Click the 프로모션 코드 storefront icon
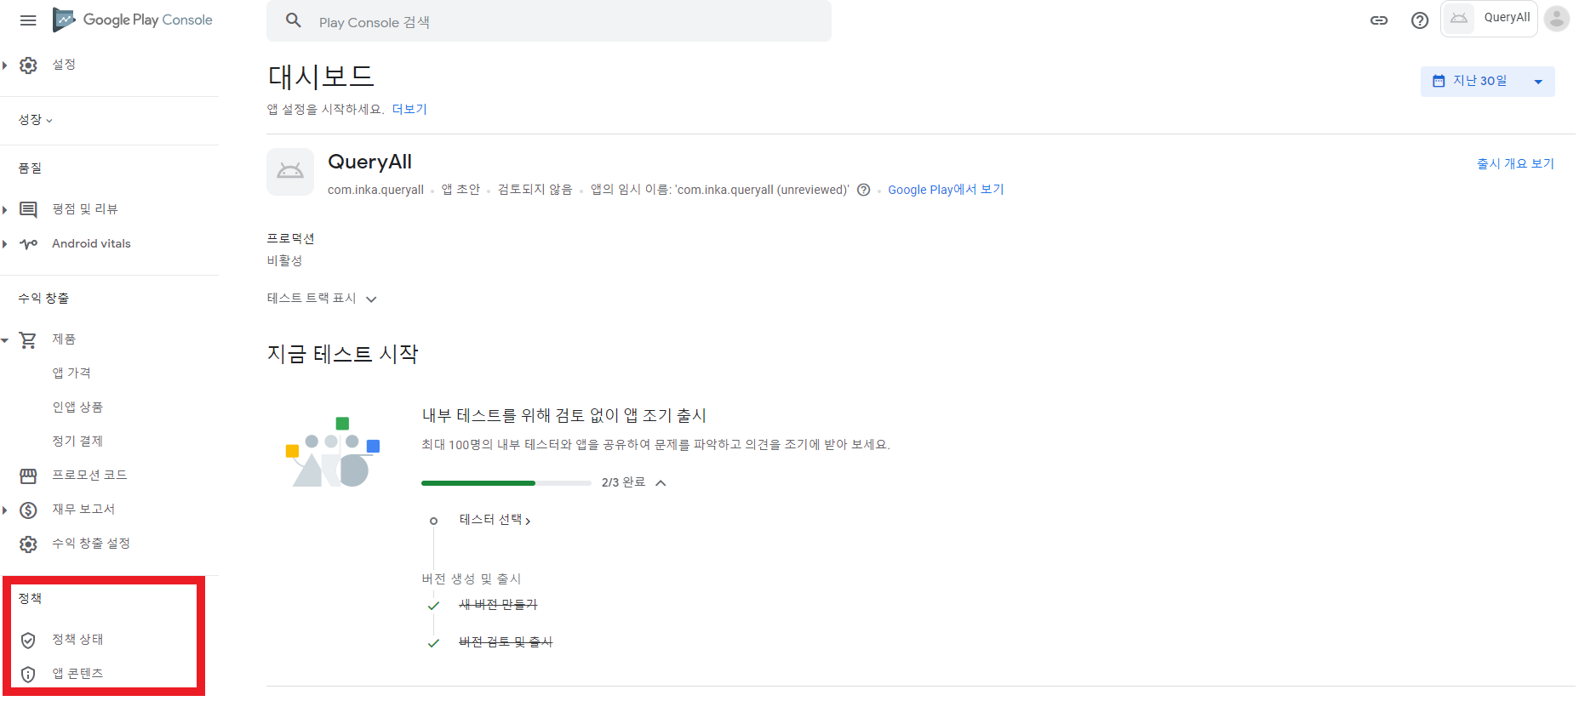The width and height of the screenshot is (1579, 701). [x=28, y=476]
